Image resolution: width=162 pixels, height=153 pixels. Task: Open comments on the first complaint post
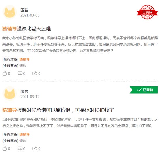click(21, 74)
